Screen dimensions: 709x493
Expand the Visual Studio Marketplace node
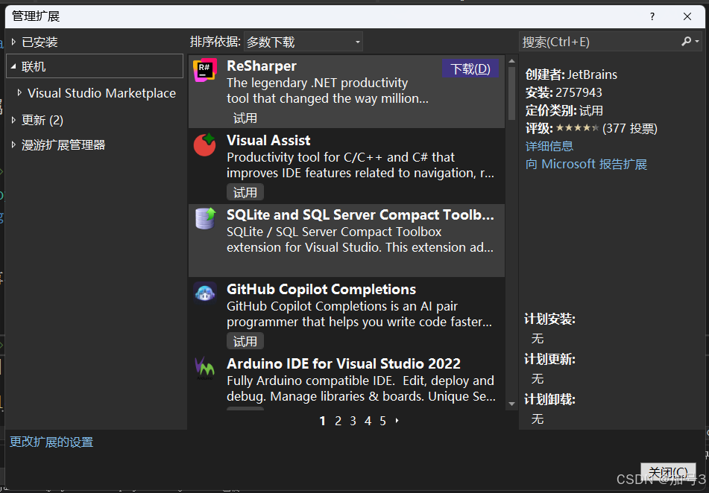tap(19, 92)
